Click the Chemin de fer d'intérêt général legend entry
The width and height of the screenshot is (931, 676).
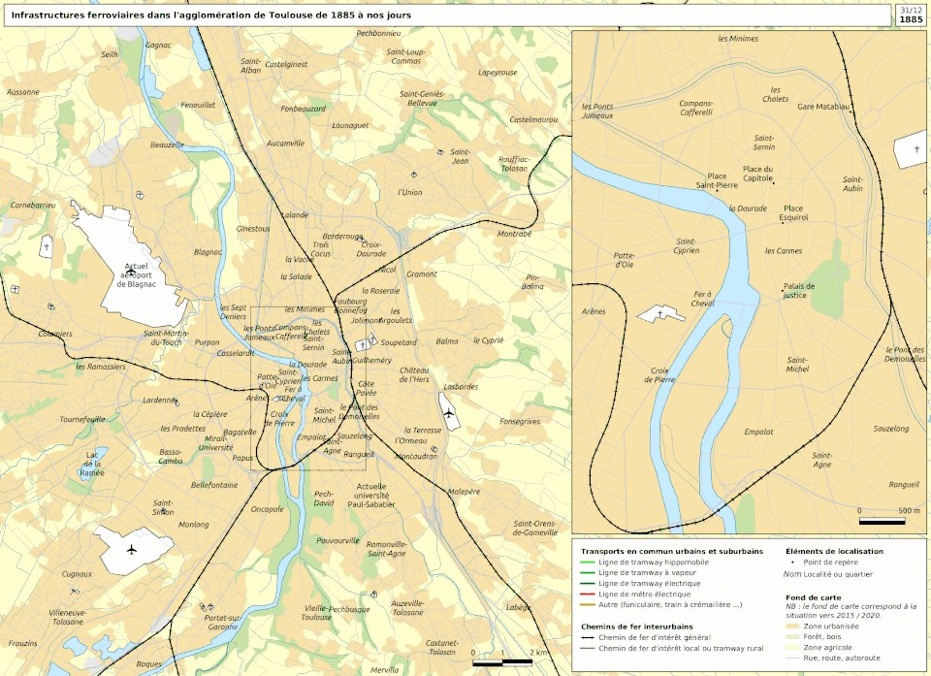(x=655, y=637)
